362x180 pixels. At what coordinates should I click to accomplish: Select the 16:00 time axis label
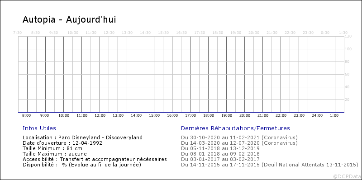click(172, 116)
